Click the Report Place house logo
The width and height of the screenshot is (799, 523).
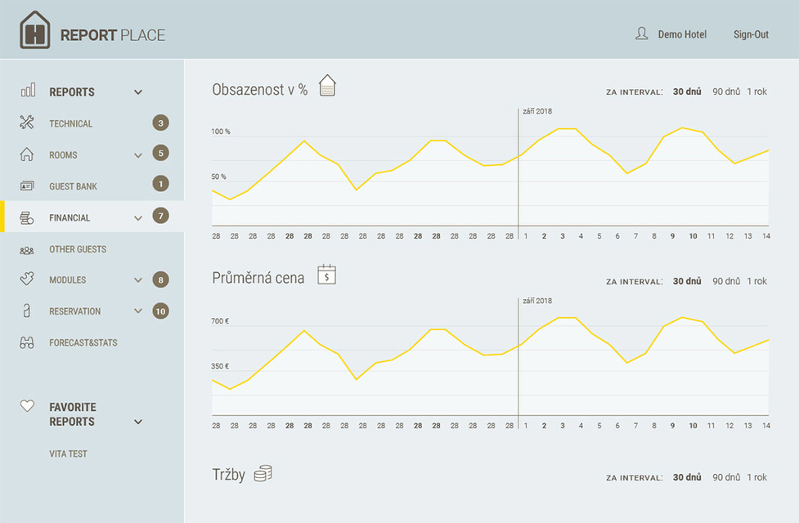tap(34, 30)
